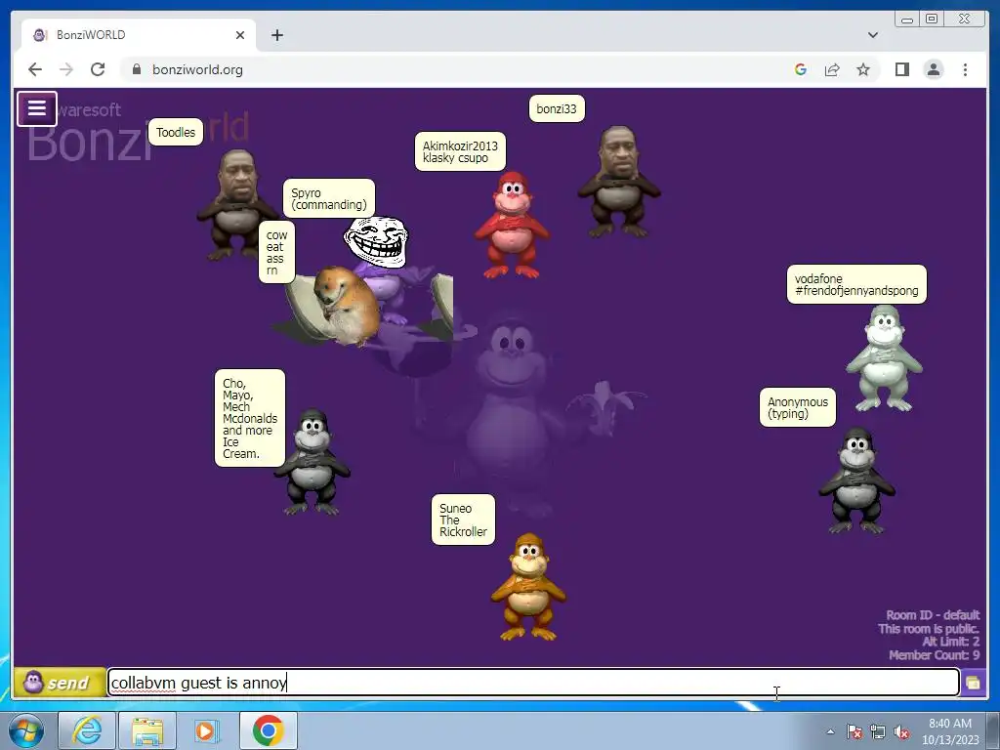Click the white vodafone bonzi
Viewport: 1000px width, 750px height.
pyautogui.click(x=884, y=357)
